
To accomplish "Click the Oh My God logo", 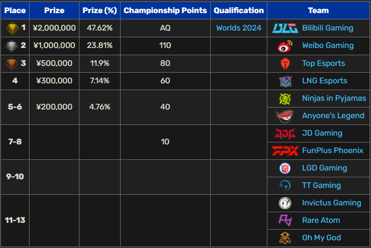I will (x=285, y=238).
